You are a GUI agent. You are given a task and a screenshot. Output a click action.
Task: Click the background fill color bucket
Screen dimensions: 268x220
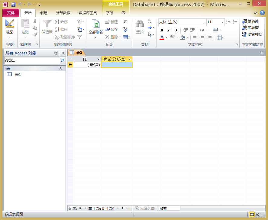click(182, 37)
